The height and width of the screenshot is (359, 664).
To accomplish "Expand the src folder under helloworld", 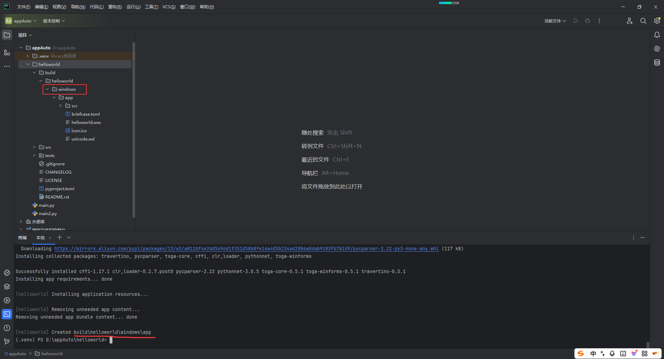I will click(34, 147).
